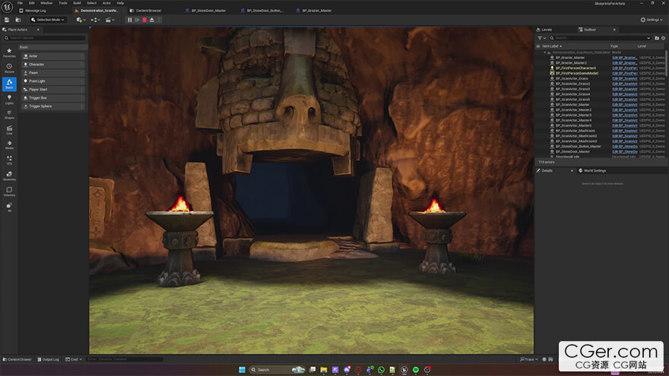The width and height of the screenshot is (669, 376).
Task: Select the Lights category in Place Actors
Action: [x=9, y=100]
